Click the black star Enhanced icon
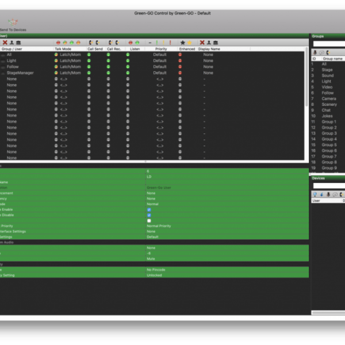Screen dimensions: 345x345 (183, 43)
